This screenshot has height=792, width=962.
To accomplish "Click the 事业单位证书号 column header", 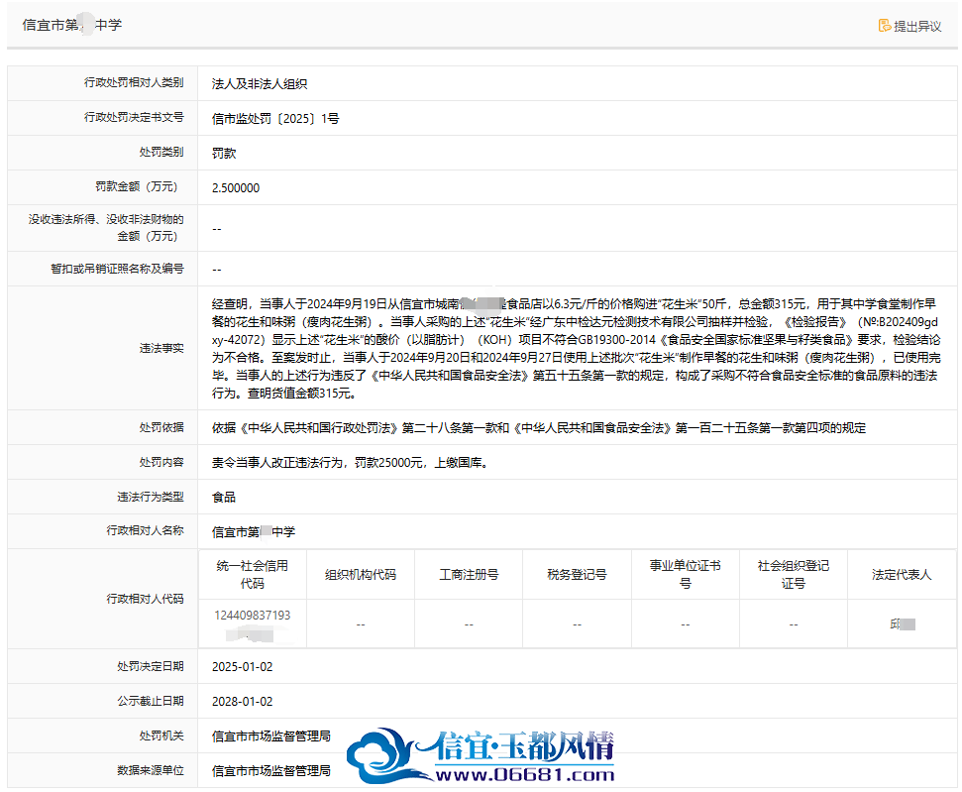I will click(x=686, y=575).
